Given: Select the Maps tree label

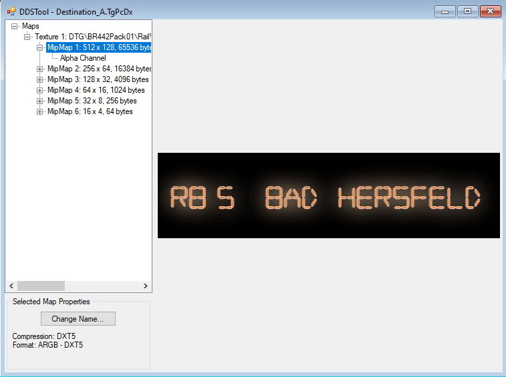Looking at the screenshot, I should tap(30, 26).
